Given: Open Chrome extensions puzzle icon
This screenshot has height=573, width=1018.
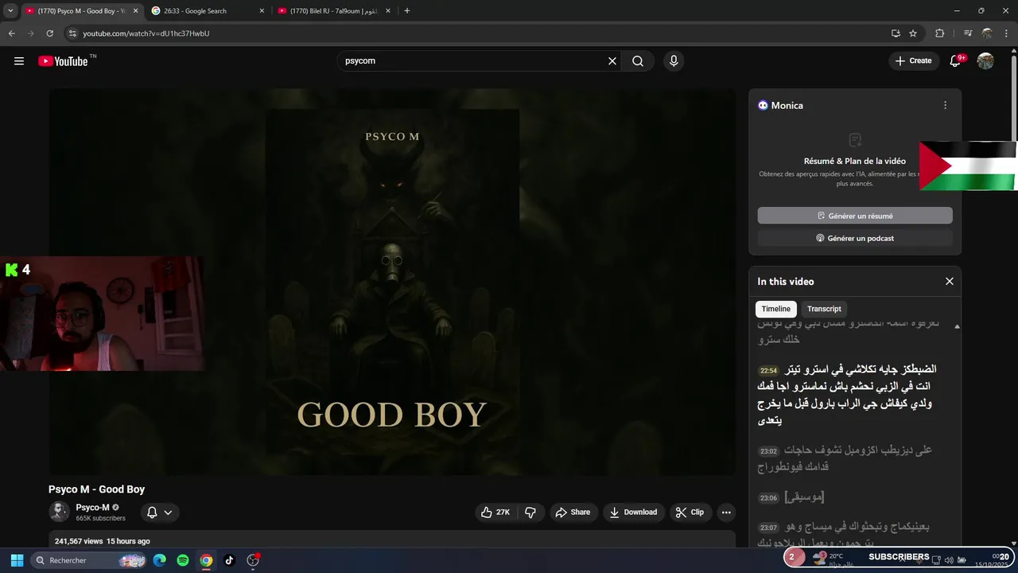Looking at the screenshot, I should (x=939, y=33).
